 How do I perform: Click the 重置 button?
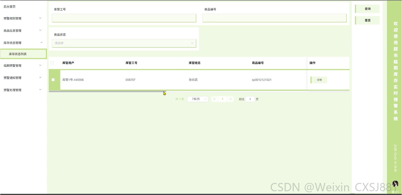coord(367,20)
